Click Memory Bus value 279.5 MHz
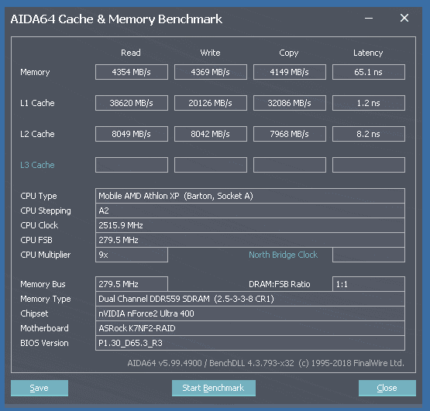430x411 pixels. point(132,284)
